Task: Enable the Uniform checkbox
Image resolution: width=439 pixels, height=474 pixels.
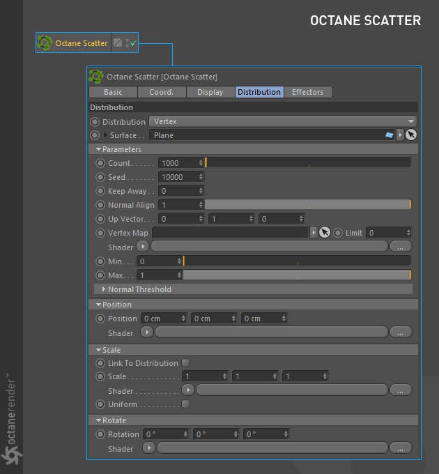Action: click(186, 404)
